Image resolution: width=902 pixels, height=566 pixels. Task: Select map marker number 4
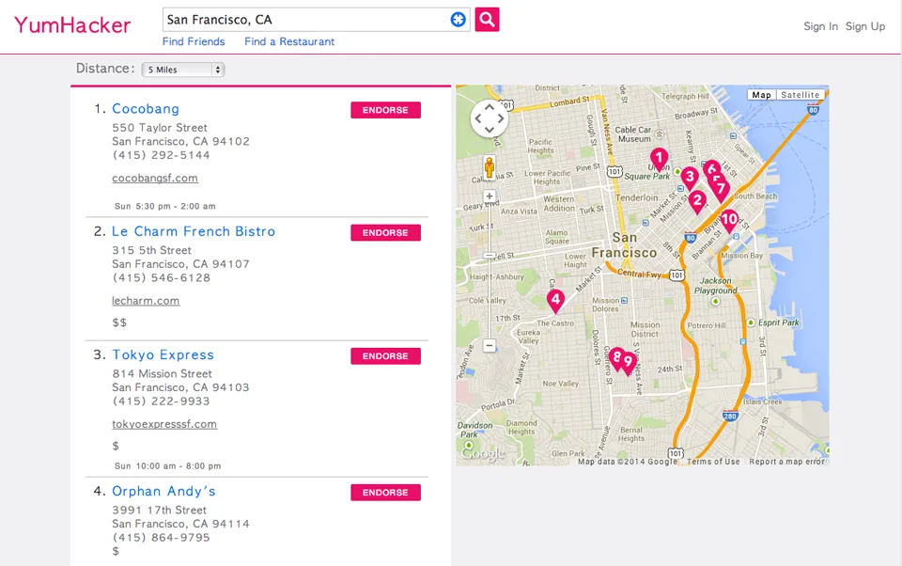pos(555,301)
